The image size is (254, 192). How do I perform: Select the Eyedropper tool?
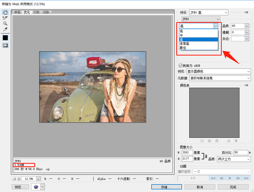point(5,29)
